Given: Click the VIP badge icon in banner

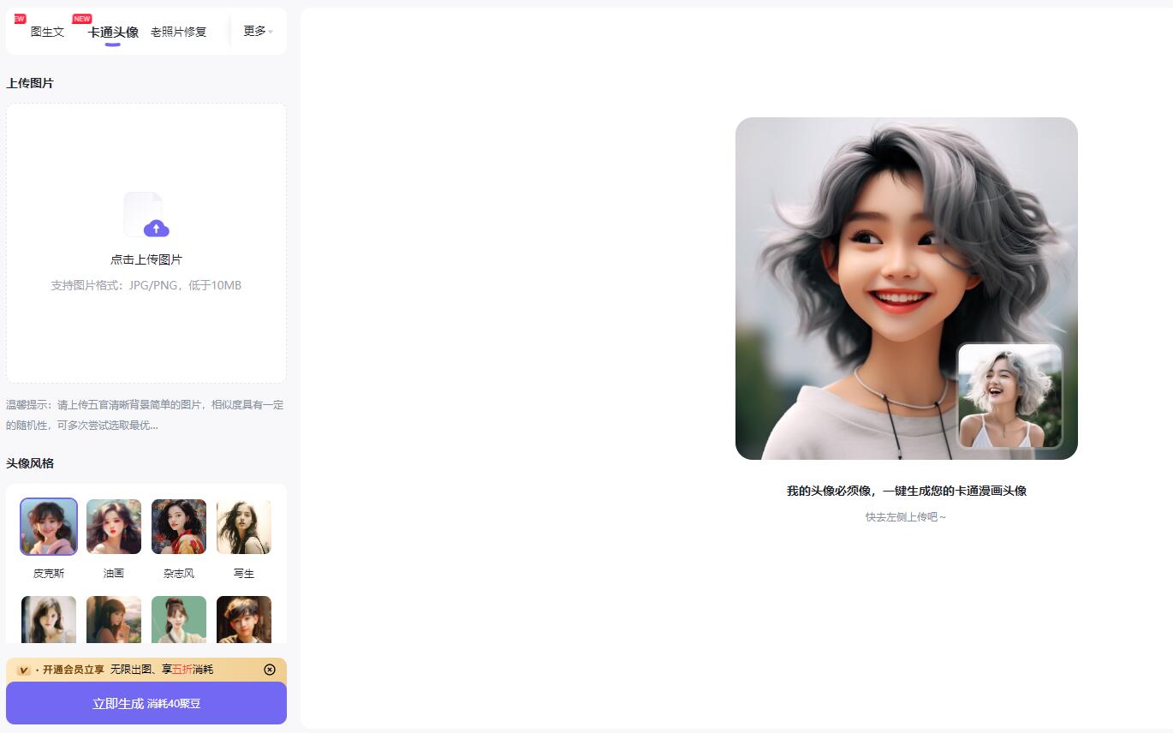Looking at the screenshot, I should tap(24, 670).
